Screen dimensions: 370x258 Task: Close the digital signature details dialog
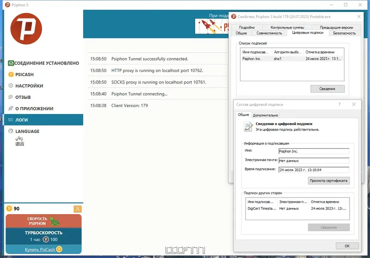tap(354, 104)
